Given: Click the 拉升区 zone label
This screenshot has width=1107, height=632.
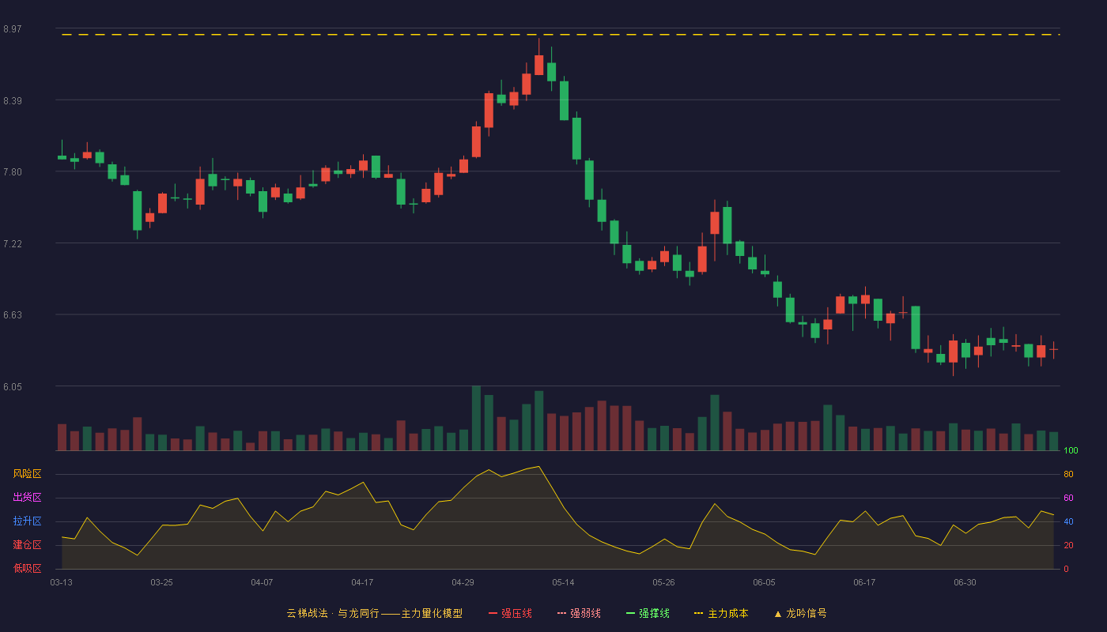Looking at the screenshot, I should [x=27, y=521].
